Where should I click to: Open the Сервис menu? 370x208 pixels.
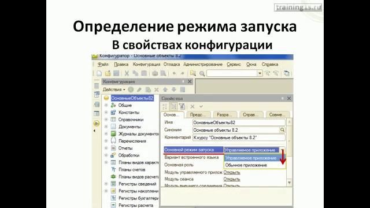click(x=234, y=64)
